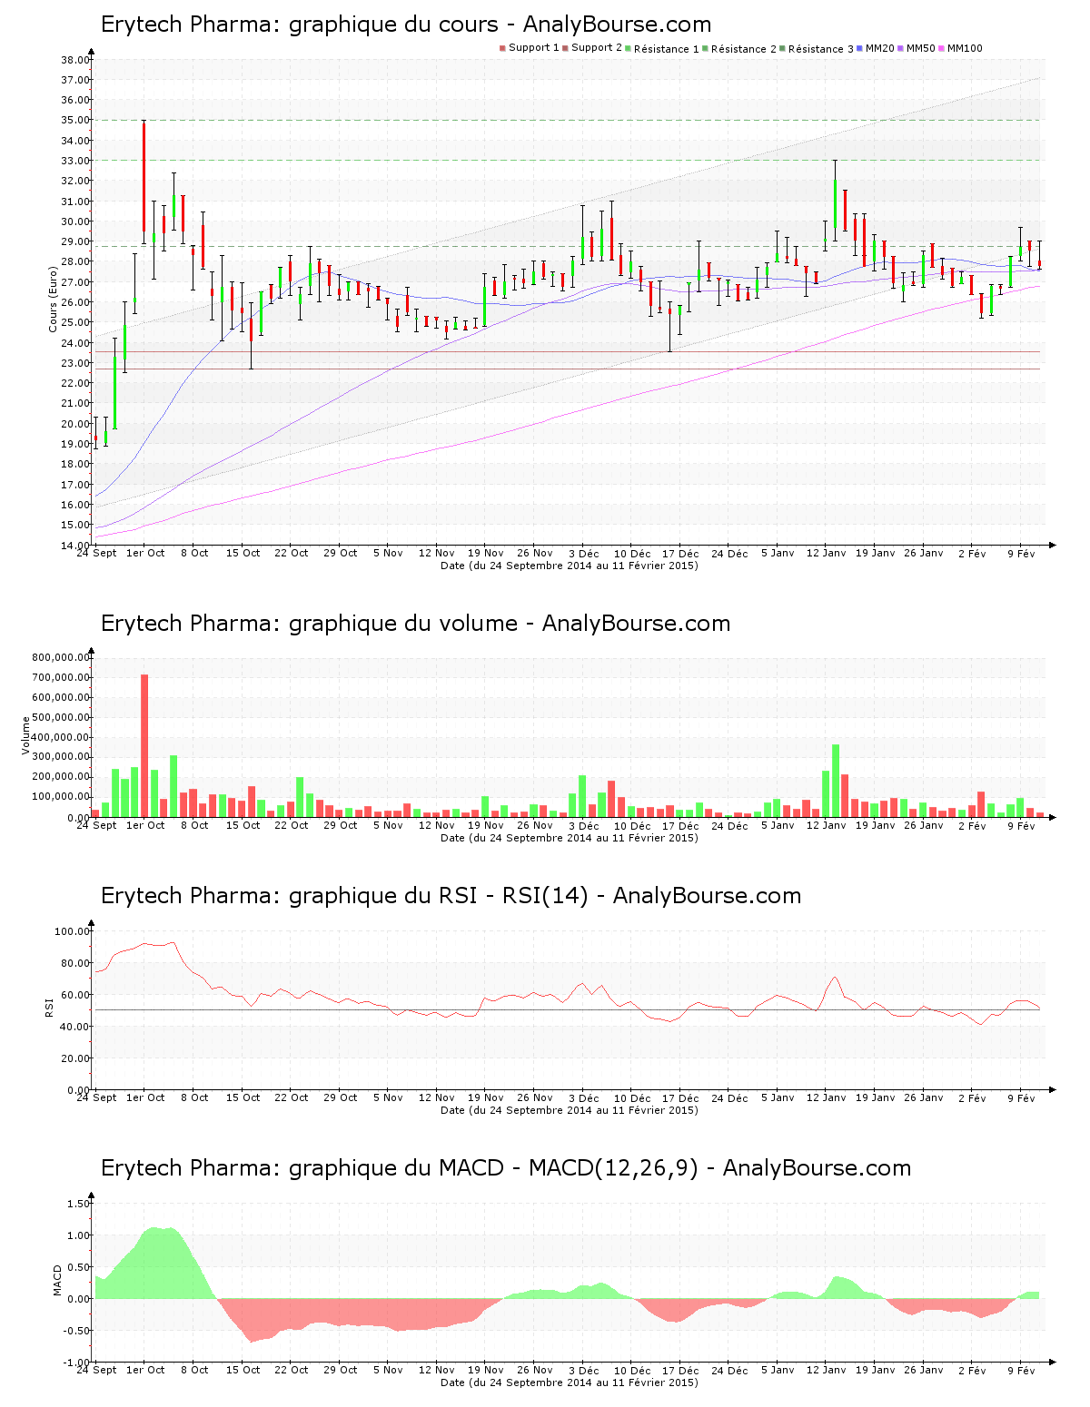Click the 'RSI' y-axis label

click(49, 1007)
